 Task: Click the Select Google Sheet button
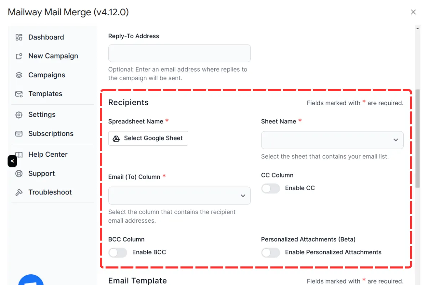pyautogui.click(x=148, y=138)
